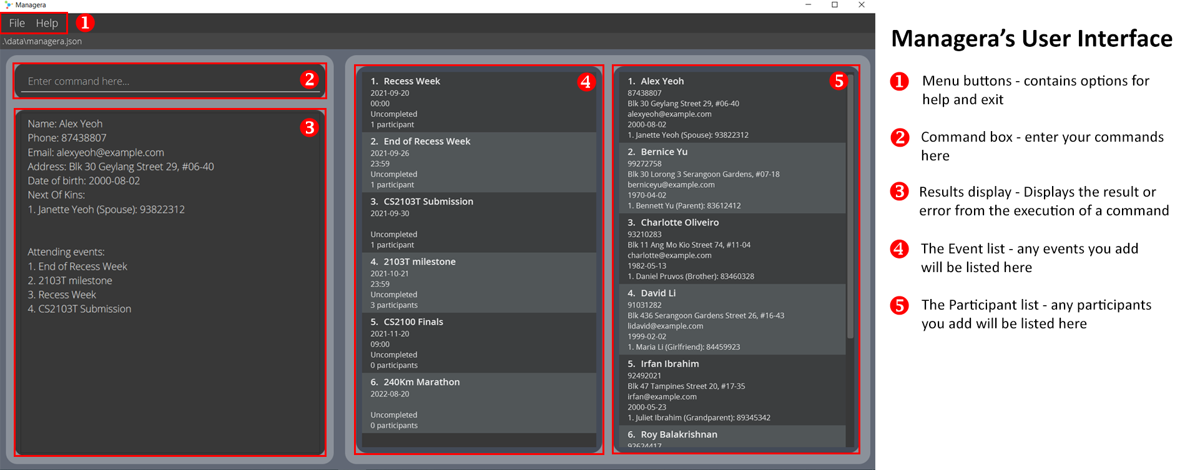Click the '.\data\managera.json' file path in status bar
Image resolution: width=1195 pixels, height=470 pixels.
[42, 41]
